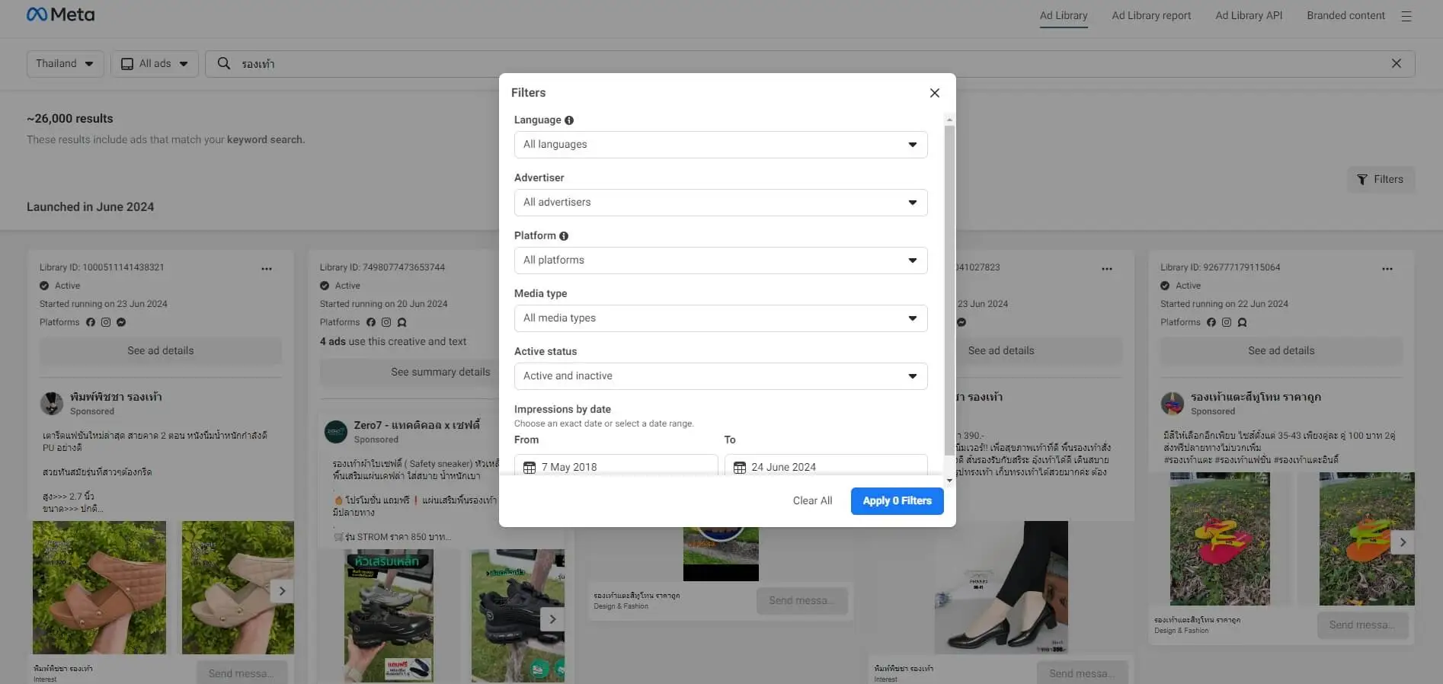The width and height of the screenshot is (1443, 684).
Task: Click 'Launched in June 2024' heading
Action: (x=91, y=207)
